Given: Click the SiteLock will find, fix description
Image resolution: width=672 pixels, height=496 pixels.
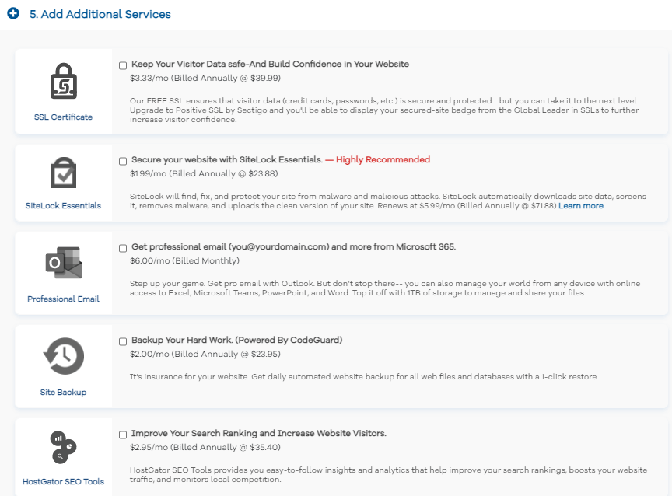Looking at the screenshot, I should coord(388,201).
